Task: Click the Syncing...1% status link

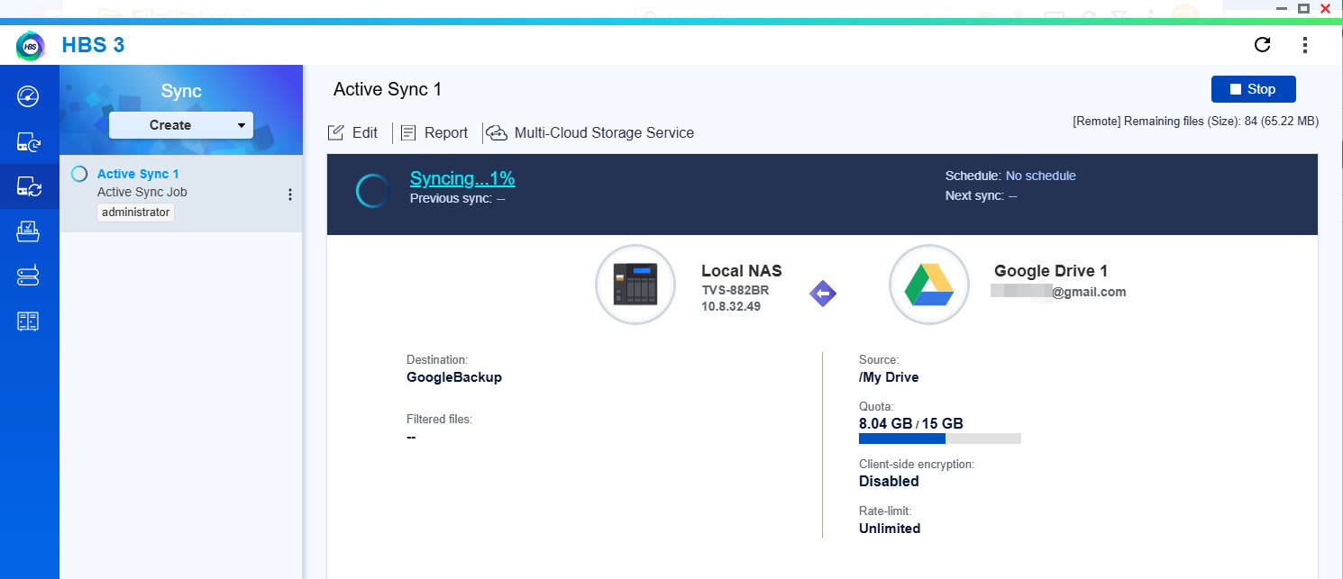Action: (x=462, y=177)
